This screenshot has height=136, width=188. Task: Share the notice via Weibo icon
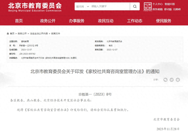(x=172, y=80)
